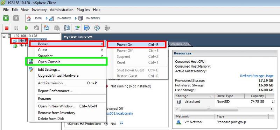
Task: Click the Type column header in the Network table
Action: (x=241, y=116)
